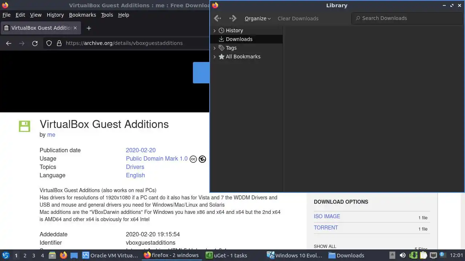Screen dimensions: 465x261
Task: Reload the current page
Action: (x=35, y=43)
